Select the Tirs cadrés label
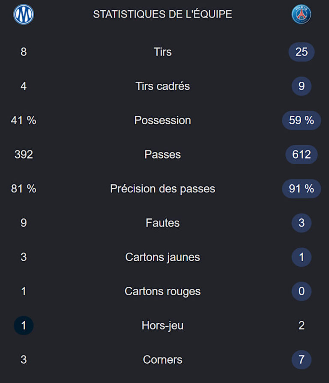The image size is (329, 383). tap(162, 86)
